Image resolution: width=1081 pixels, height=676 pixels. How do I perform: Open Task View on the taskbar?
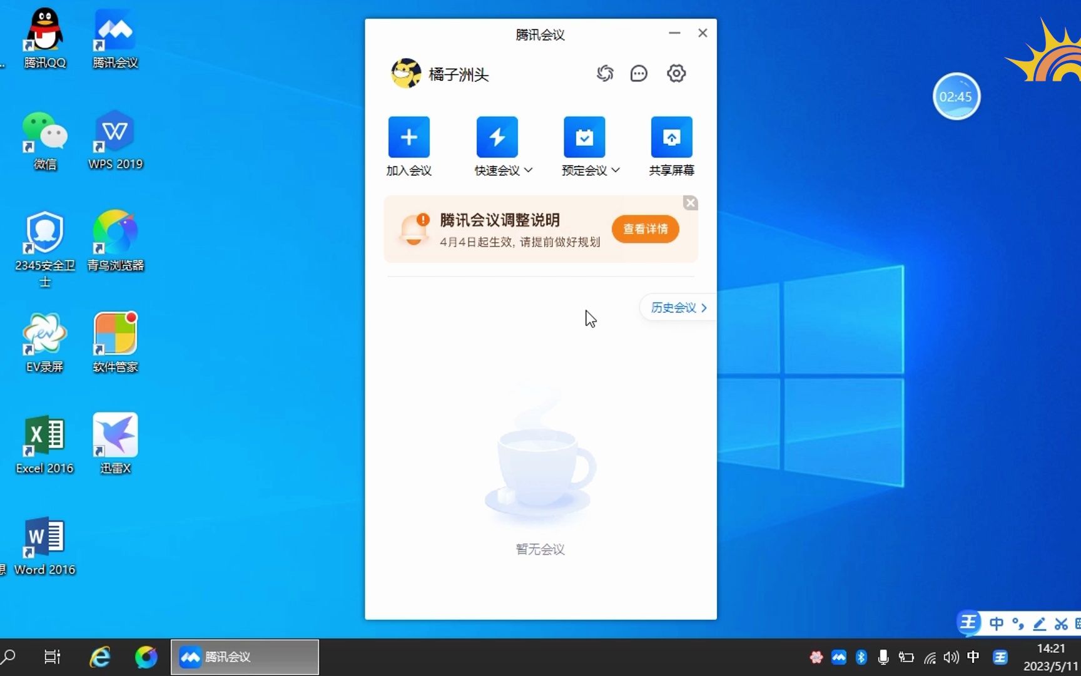click(52, 657)
